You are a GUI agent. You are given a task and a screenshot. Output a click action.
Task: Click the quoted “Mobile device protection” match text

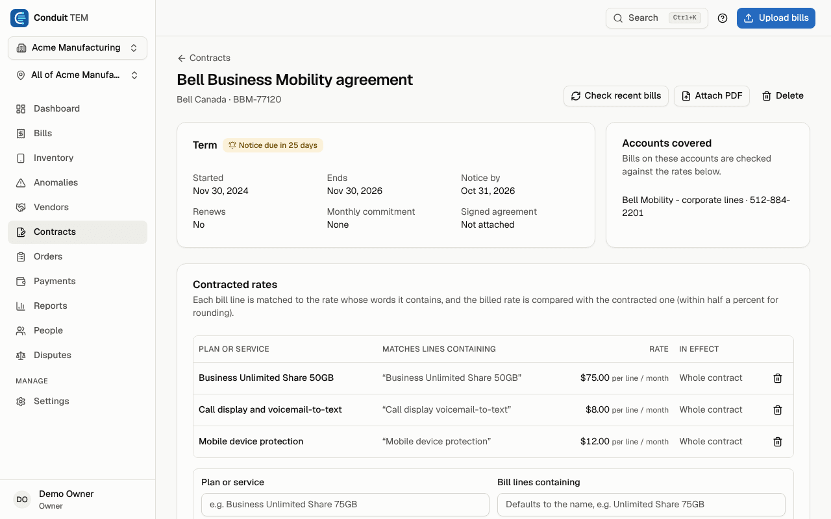coord(436,442)
